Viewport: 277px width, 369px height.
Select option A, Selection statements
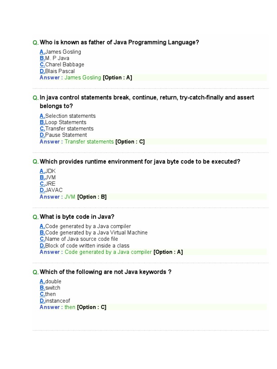(x=43, y=116)
